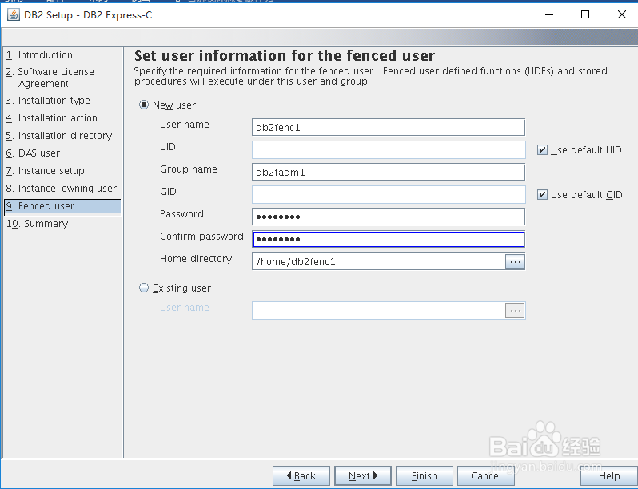Click the DB2 Setup Java window icon

13,15
